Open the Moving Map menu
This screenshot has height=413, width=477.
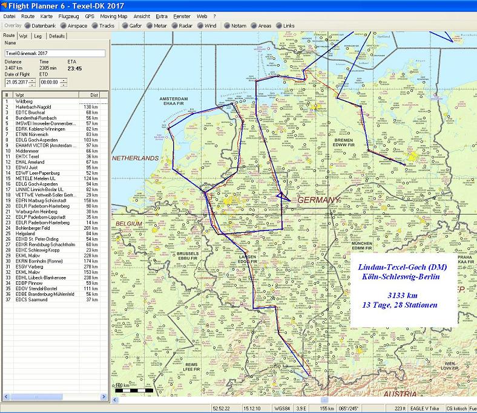pyautogui.click(x=114, y=16)
